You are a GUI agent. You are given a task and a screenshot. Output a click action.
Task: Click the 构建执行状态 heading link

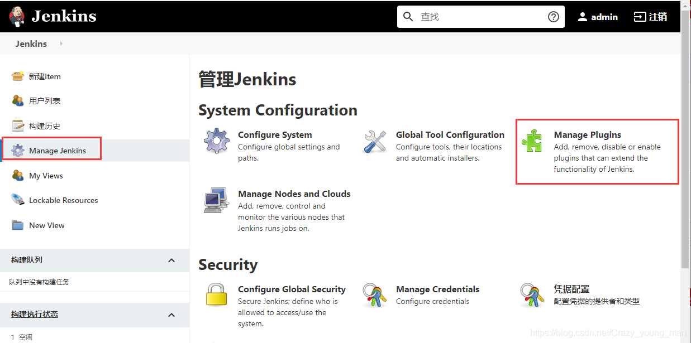(x=35, y=315)
